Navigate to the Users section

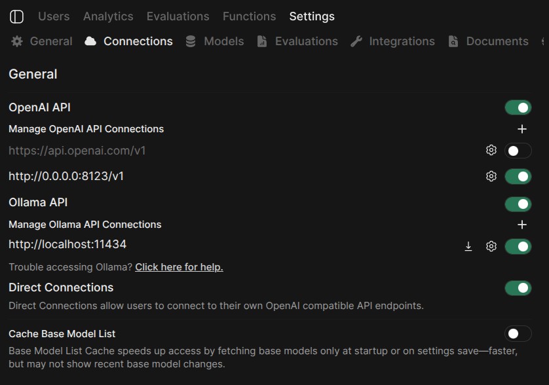tap(54, 16)
